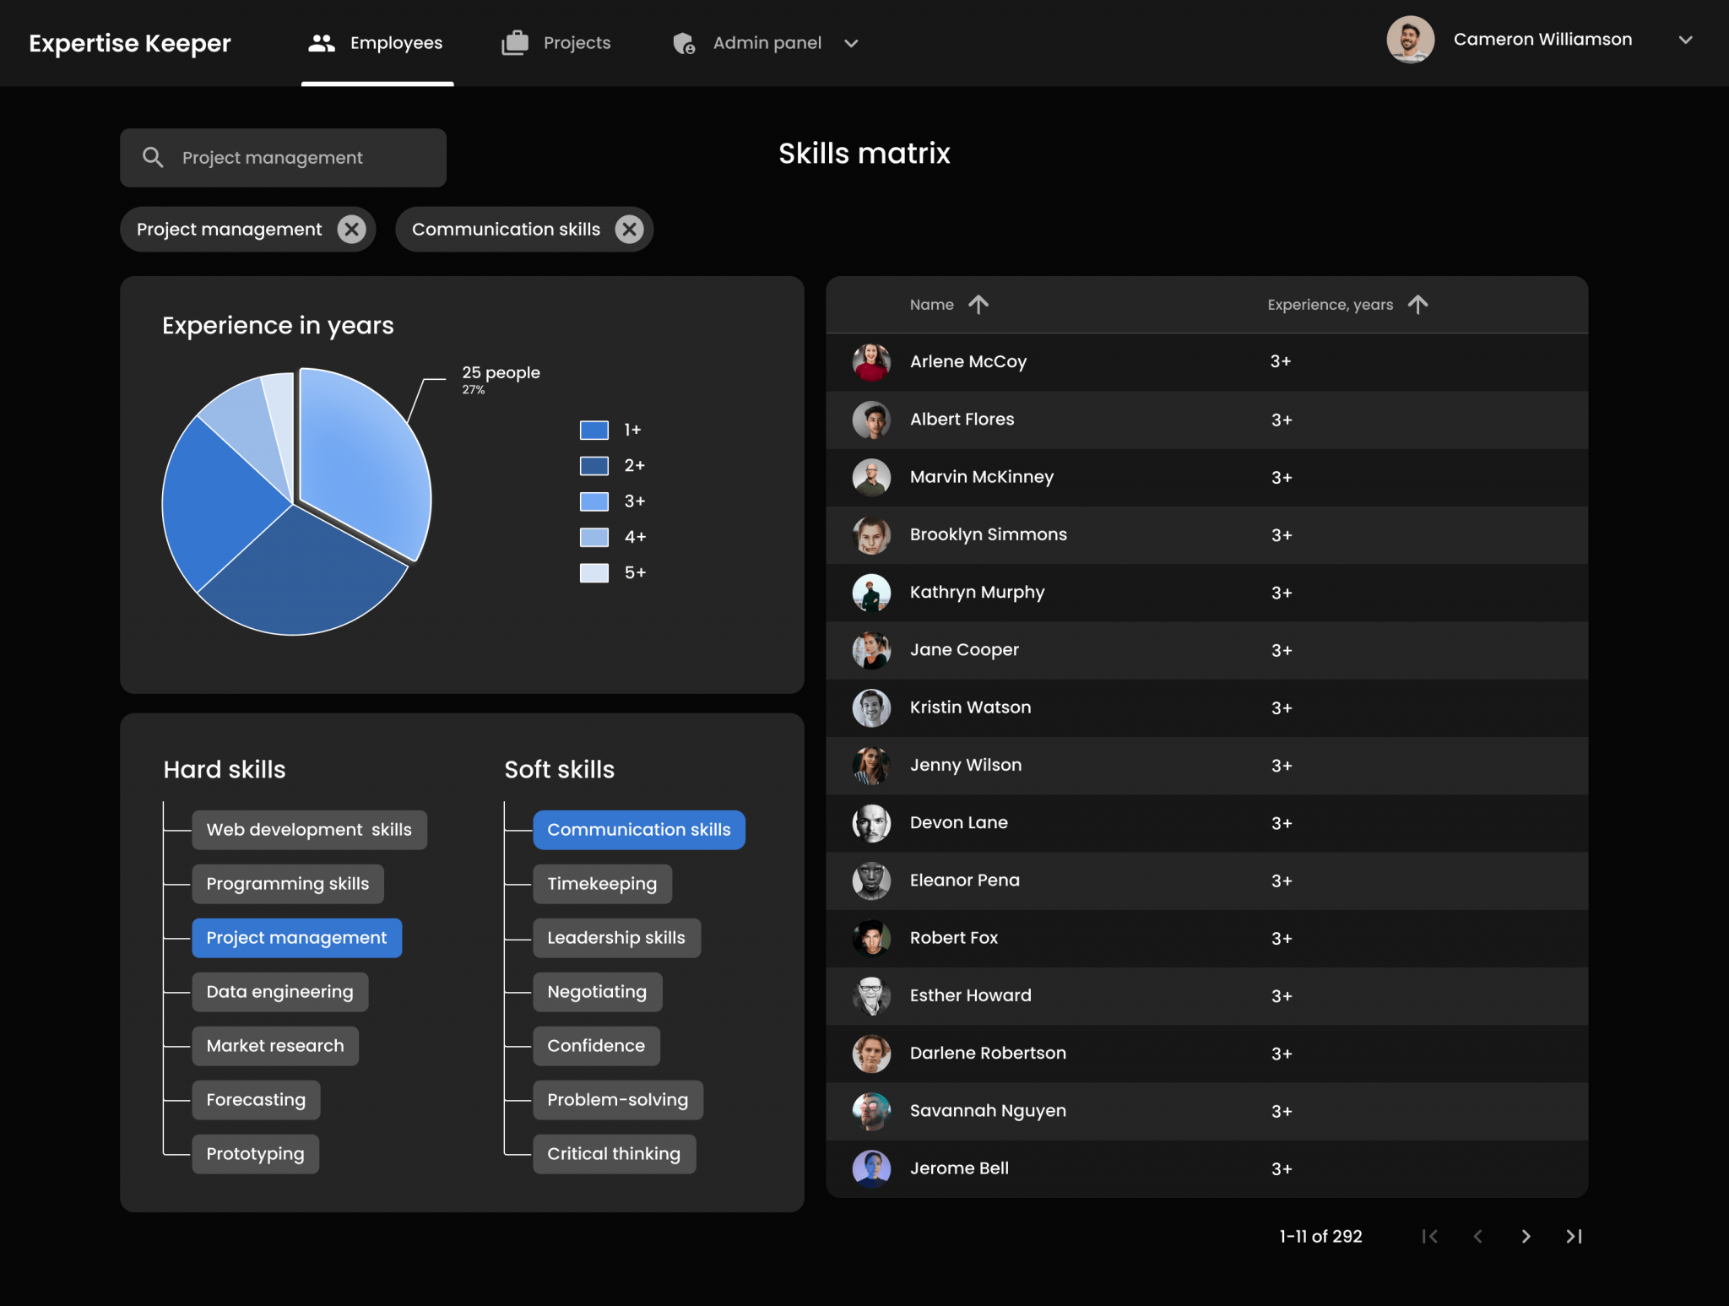This screenshot has height=1306, width=1729.
Task: Remove the Communication skills filter tag
Action: pos(628,229)
